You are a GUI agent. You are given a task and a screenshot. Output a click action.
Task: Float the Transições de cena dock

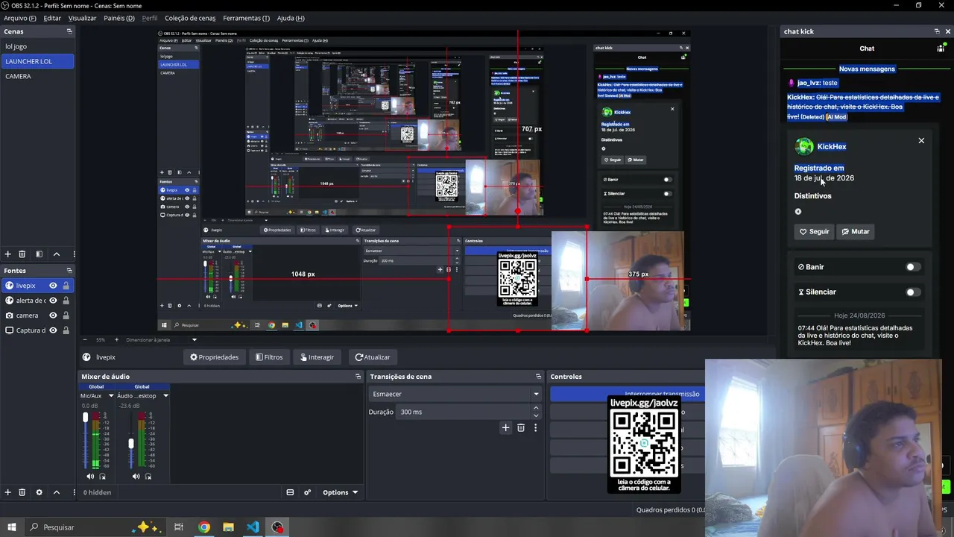538,377
